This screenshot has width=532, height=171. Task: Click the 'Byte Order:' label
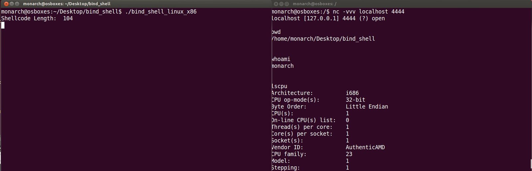tap(289, 107)
